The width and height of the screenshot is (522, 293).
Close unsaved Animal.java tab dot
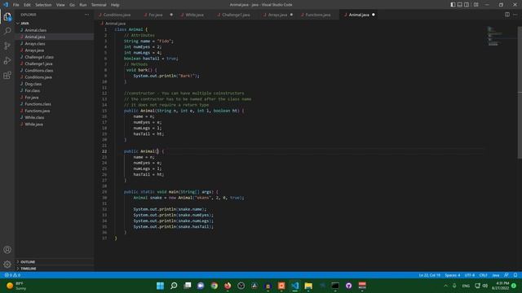[374, 15]
